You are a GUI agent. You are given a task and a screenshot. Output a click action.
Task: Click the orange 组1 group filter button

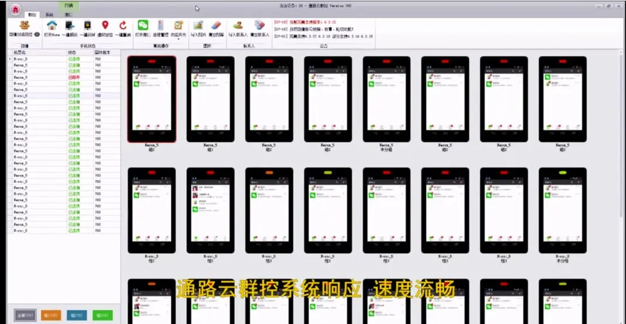[51, 315]
